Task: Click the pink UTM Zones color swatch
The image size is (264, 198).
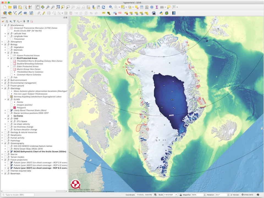Action: click(12, 28)
